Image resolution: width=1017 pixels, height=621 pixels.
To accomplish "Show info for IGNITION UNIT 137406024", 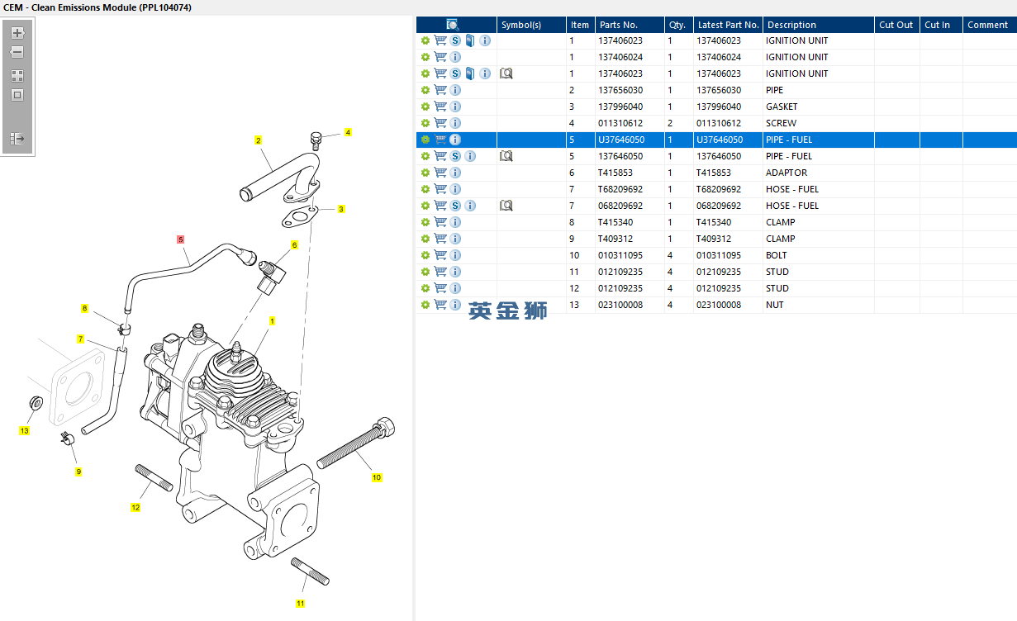I will click(455, 57).
